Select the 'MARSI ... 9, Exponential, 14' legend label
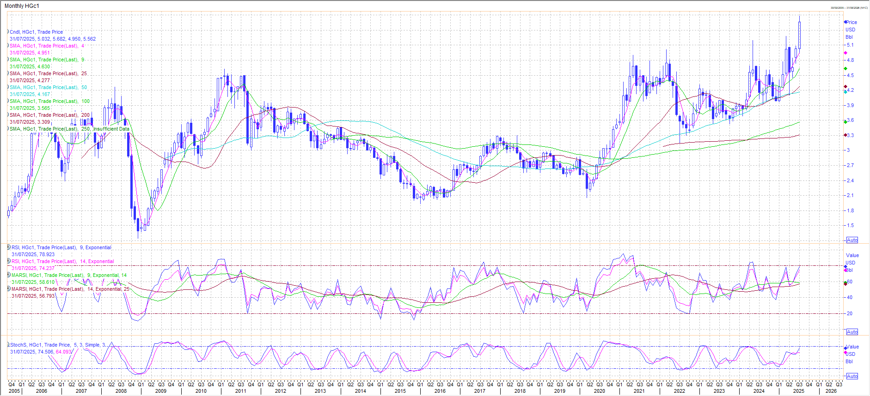870x396 pixels. point(69,275)
